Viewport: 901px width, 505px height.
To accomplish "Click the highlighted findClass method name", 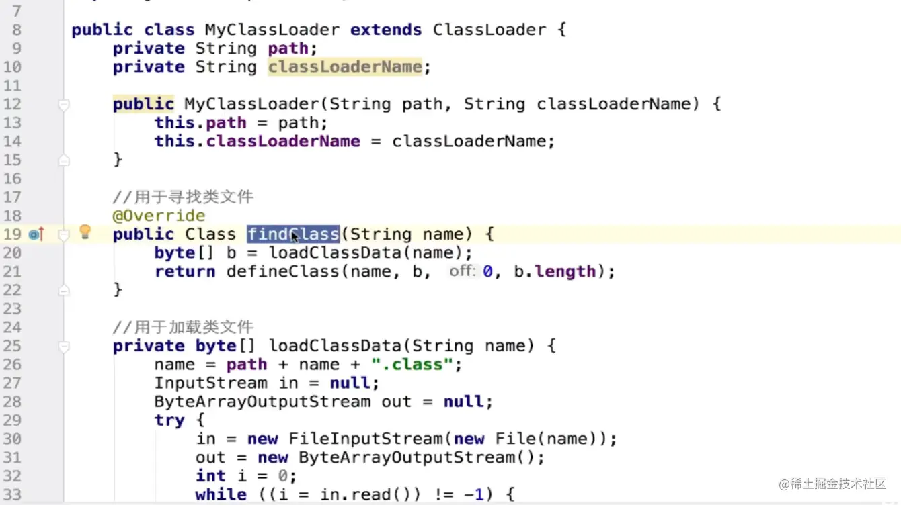I will click(x=293, y=234).
